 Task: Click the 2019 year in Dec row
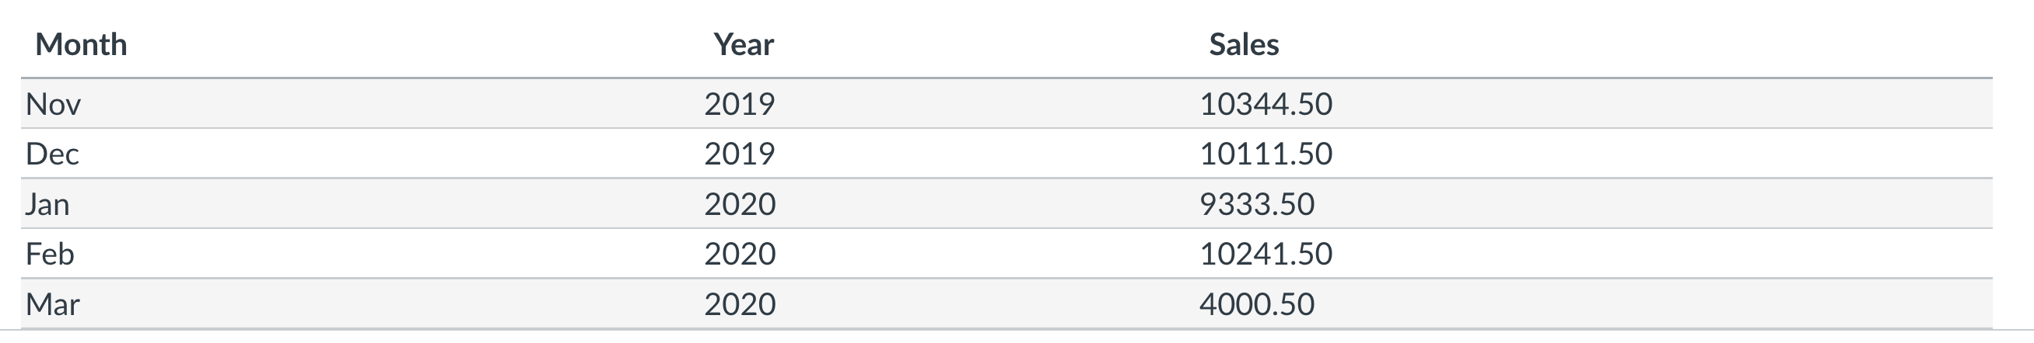(x=739, y=154)
